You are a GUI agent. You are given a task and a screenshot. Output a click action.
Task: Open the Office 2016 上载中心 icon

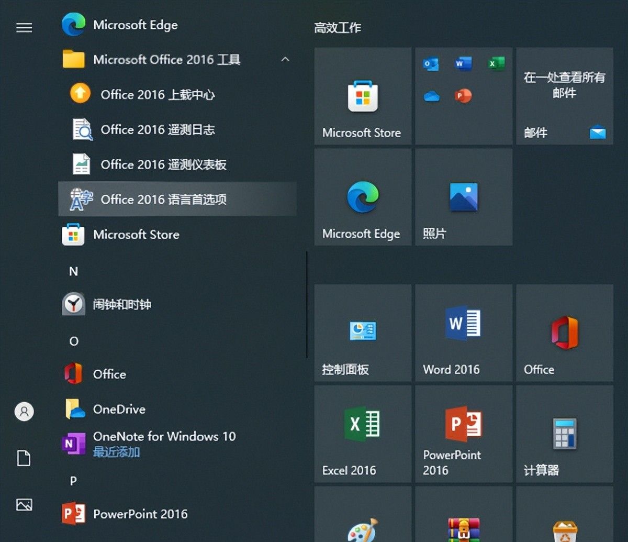pos(80,94)
